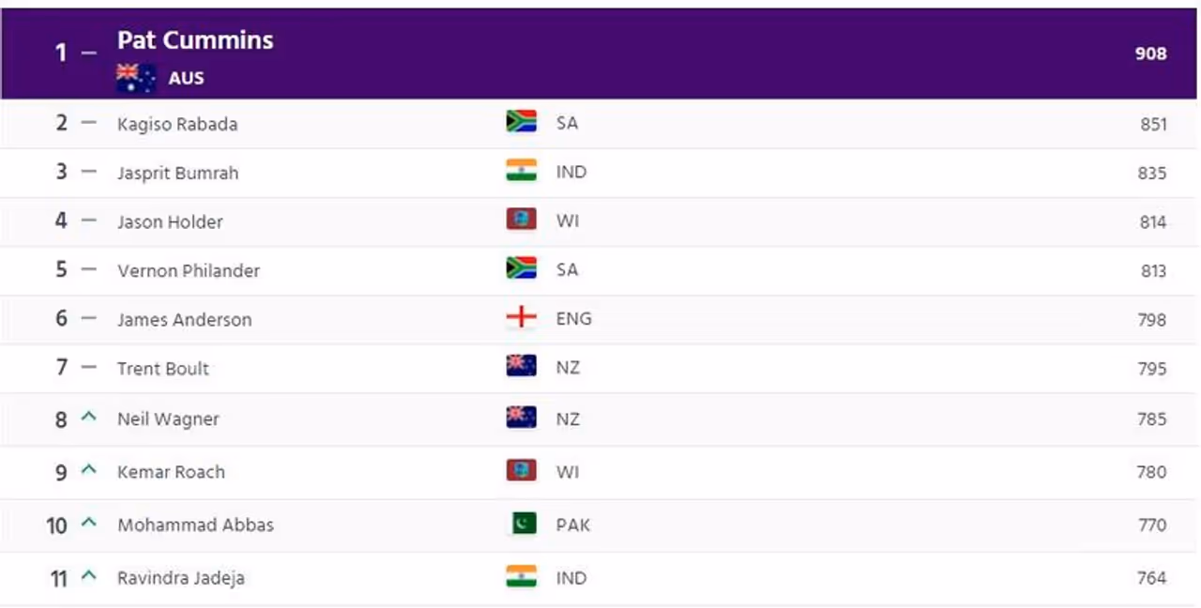Click the rank number 4 for Jason Holder
1201x608 pixels.
tap(61, 221)
